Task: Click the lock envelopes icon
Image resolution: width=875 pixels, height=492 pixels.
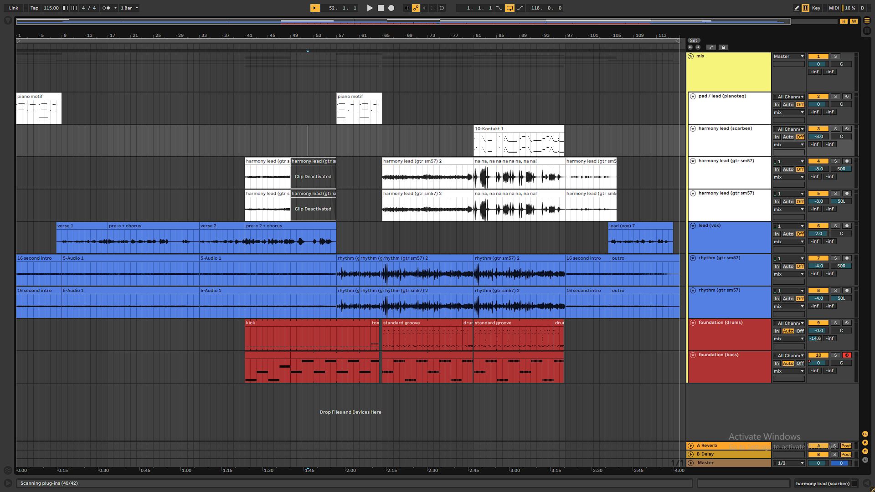Action: [723, 47]
